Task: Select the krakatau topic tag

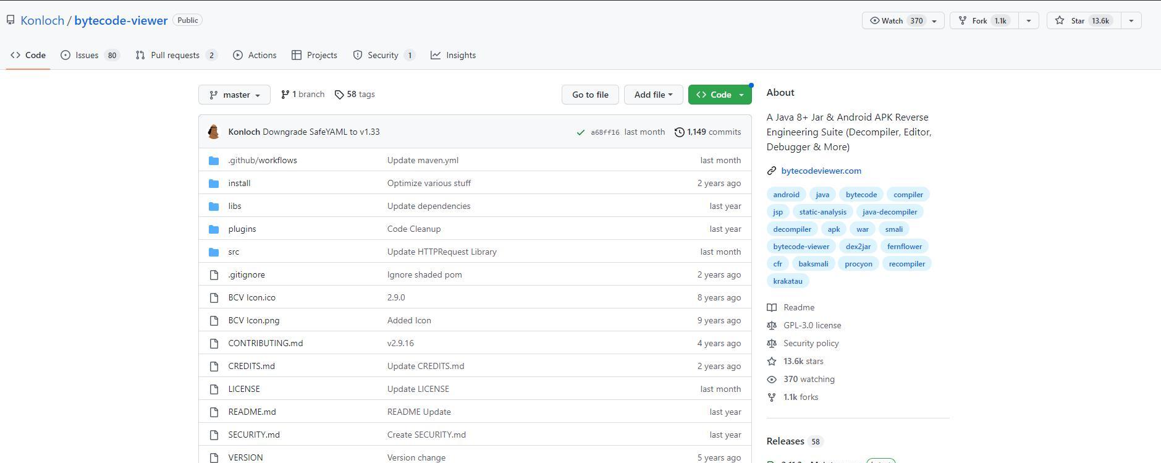Action: coord(788,281)
